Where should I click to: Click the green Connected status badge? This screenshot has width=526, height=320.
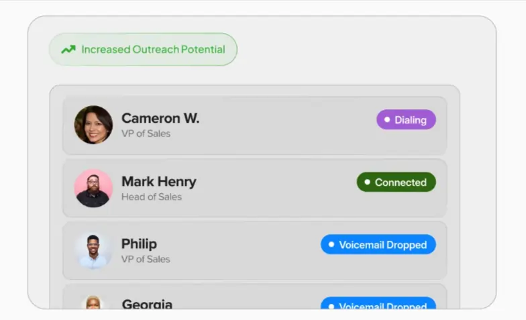tap(396, 182)
